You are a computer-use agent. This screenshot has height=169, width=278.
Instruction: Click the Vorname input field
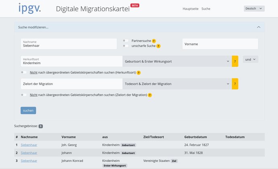[x=220, y=44]
